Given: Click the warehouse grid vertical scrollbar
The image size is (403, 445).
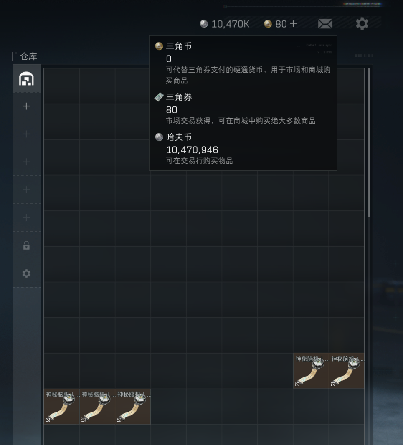Looking at the screenshot, I should pyautogui.click(x=369, y=143).
